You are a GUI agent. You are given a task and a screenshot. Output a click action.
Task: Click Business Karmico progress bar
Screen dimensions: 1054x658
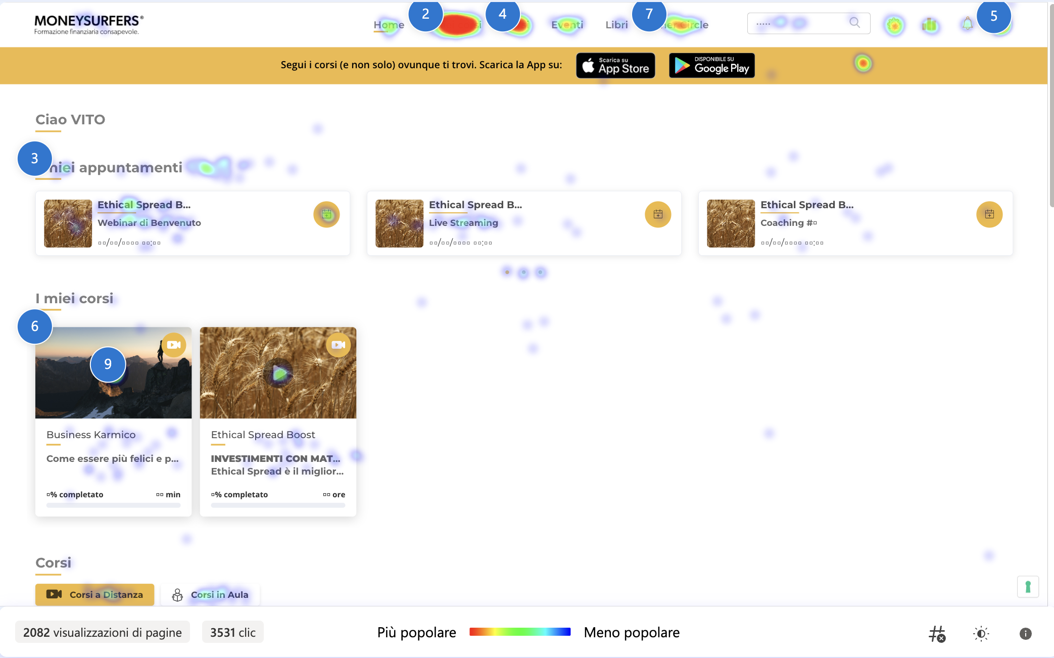coord(113,505)
